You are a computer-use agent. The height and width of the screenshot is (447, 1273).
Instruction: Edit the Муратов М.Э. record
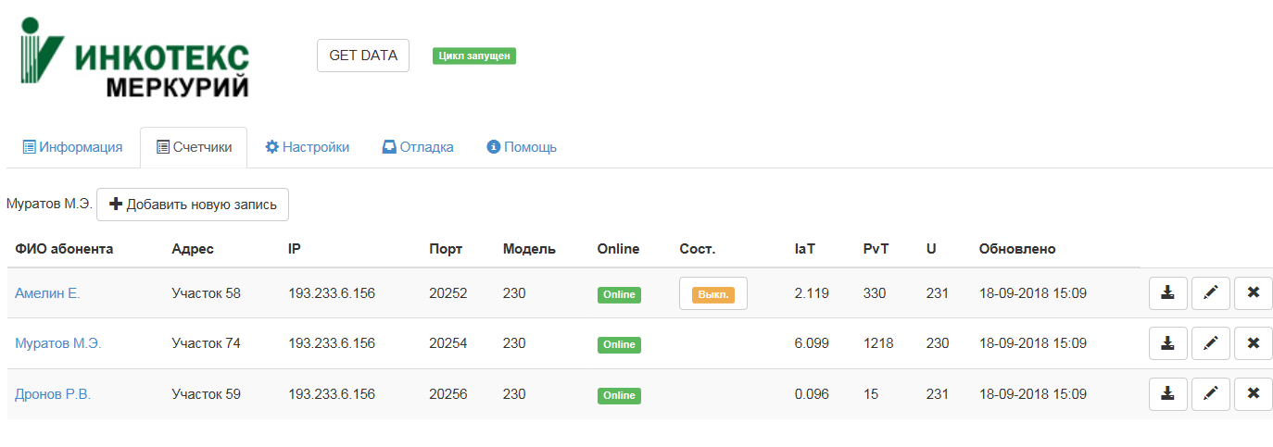[x=1210, y=343]
